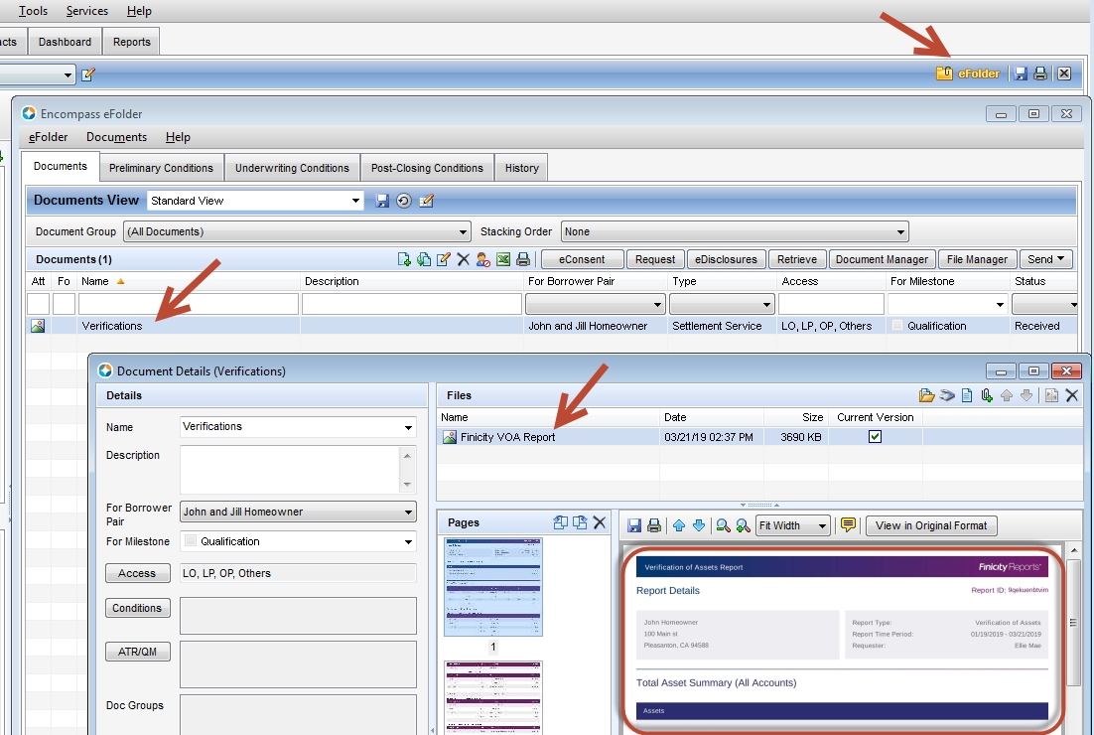Click the View in Original Format button
Image resolution: width=1094 pixels, height=735 pixels.
tap(931, 525)
